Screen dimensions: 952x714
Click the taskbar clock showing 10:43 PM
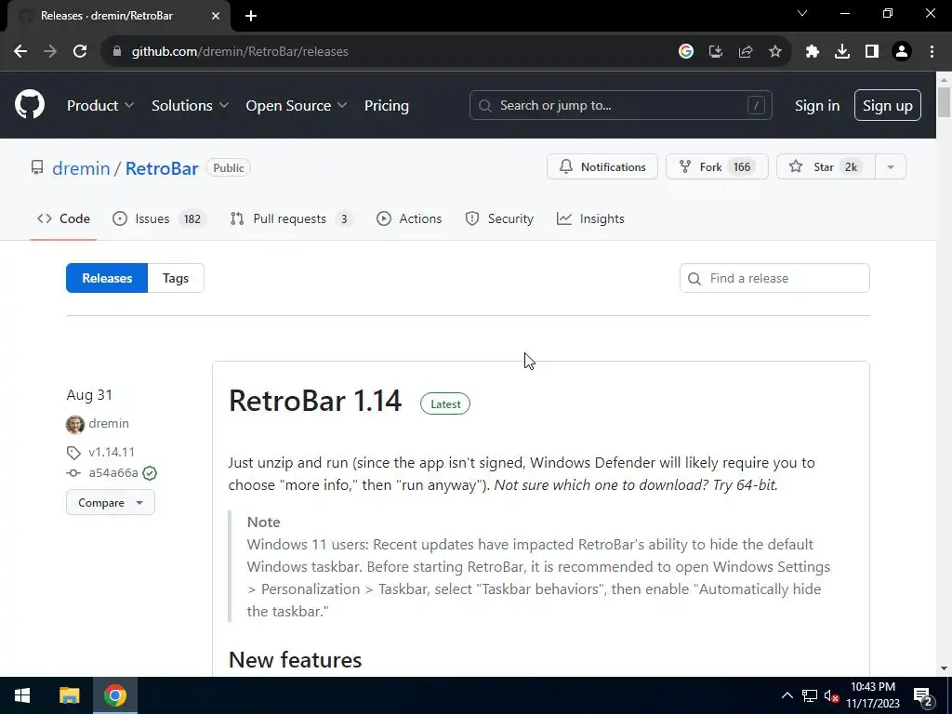[872, 695]
